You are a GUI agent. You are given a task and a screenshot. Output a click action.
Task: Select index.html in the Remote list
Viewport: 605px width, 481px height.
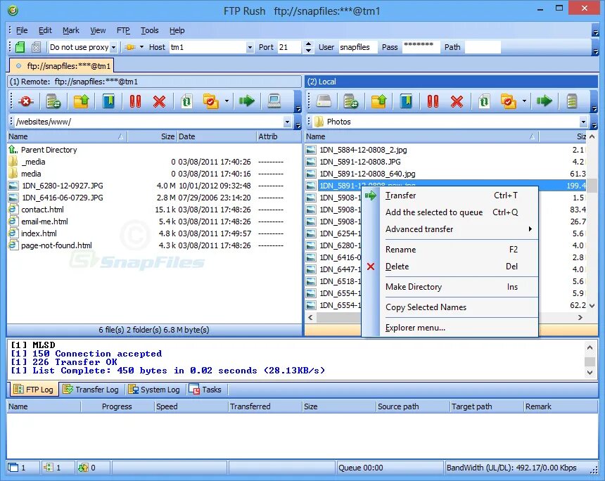(x=39, y=233)
